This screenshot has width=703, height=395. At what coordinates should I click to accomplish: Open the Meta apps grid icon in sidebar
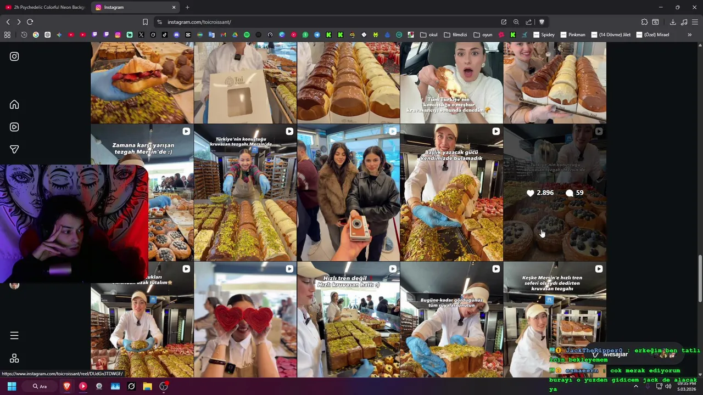14,358
